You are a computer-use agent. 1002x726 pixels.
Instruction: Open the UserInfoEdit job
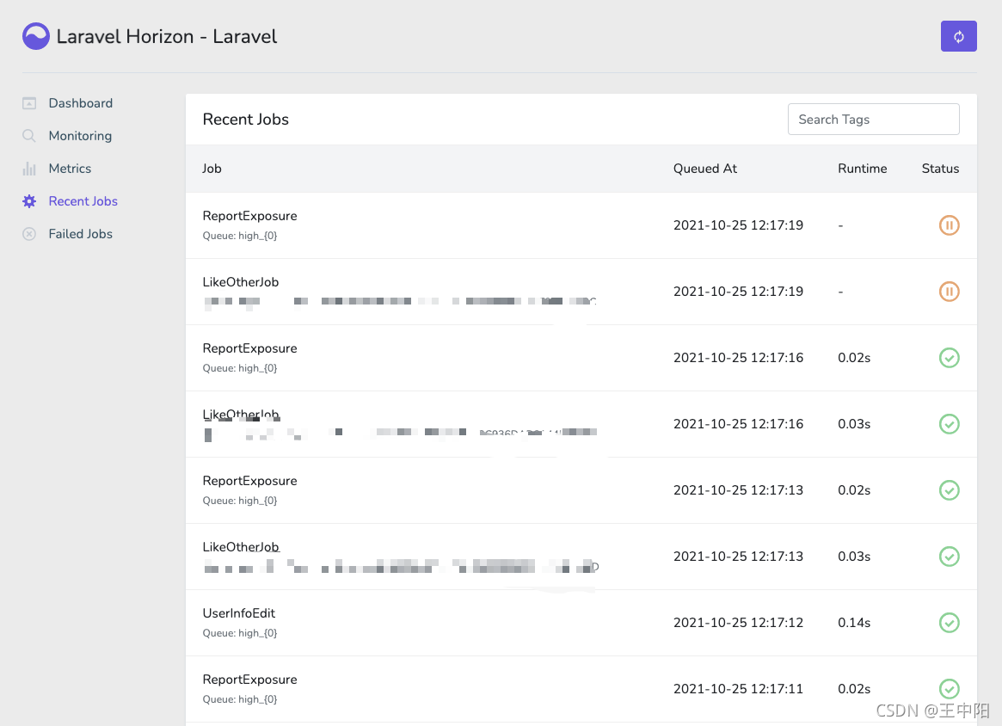(239, 612)
